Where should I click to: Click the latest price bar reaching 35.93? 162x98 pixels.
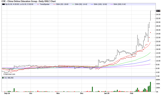click(x=151, y=15)
